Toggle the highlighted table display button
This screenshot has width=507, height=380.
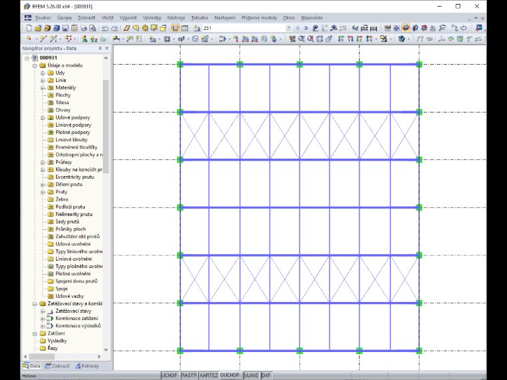coord(175,28)
